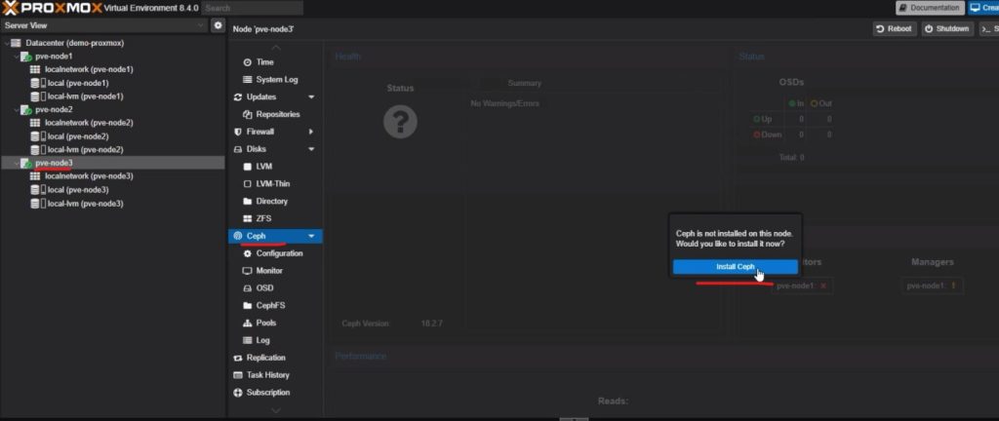Click the Replication icon

pyautogui.click(x=238, y=358)
